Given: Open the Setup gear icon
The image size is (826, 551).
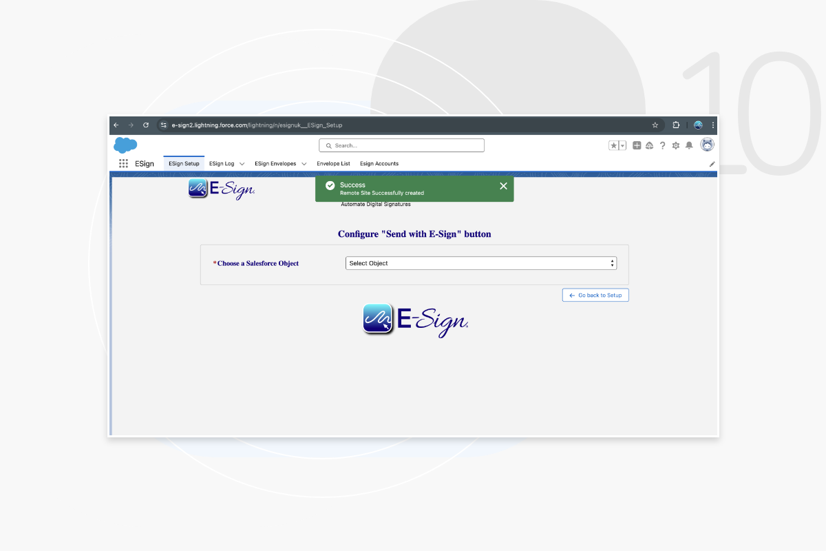Looking at the screenshot, I should point(675,145).
